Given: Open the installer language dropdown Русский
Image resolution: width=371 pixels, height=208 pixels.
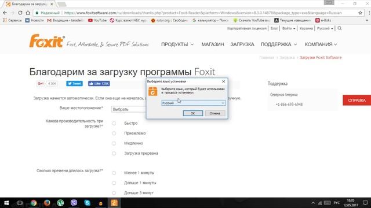Looking at the screenshot, I should pos(193,103).
